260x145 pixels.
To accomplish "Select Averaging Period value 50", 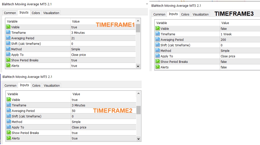I will [74, 111].
